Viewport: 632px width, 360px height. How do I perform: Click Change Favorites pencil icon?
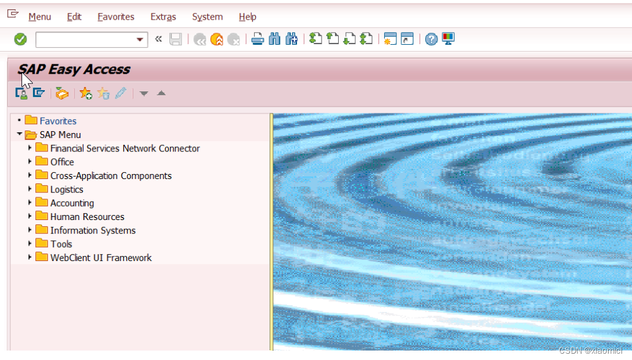point(121,93)
